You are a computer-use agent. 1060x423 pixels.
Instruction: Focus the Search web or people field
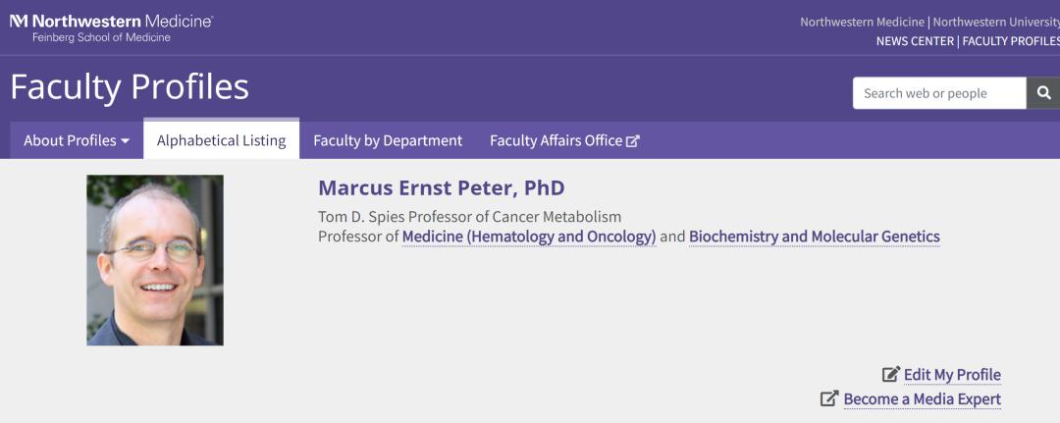(938, 93)
